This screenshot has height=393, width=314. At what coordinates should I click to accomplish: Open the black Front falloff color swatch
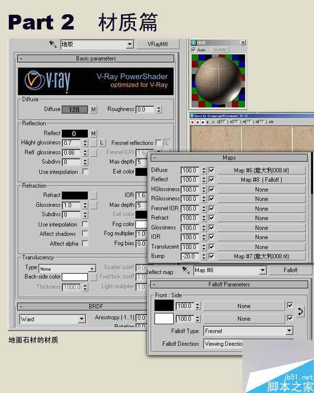pyautogui.click(x=164, y=306)
